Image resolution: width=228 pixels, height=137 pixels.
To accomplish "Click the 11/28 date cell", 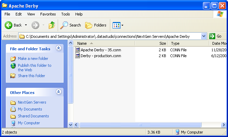I will tap(219, 50).
